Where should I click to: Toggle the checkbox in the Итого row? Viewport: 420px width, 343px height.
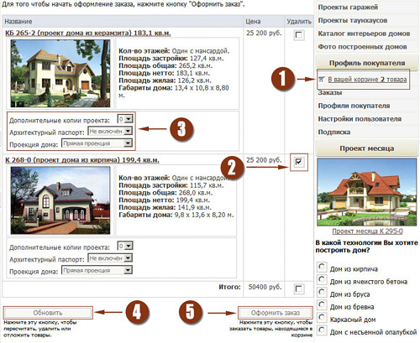(299, 288)
